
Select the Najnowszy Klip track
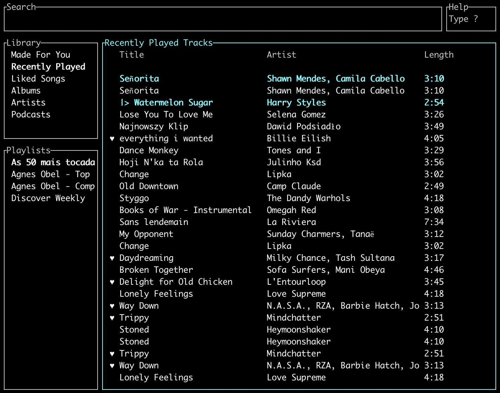point(154,127)
